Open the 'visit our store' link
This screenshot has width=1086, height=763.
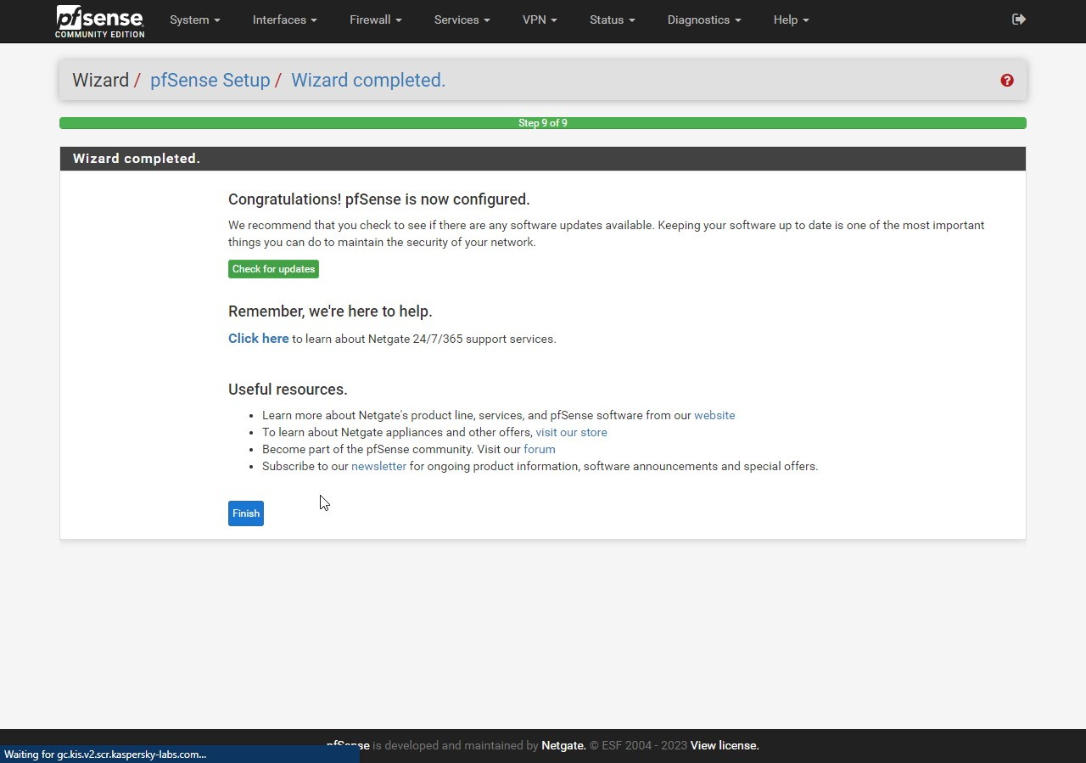point(571,432)
